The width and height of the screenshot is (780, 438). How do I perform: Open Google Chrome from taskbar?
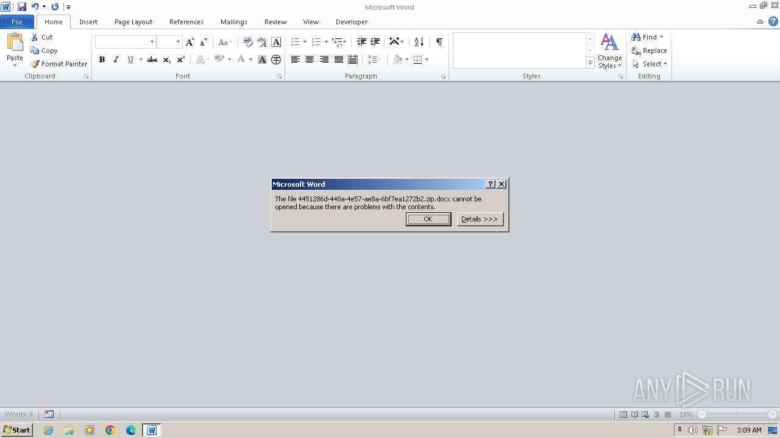pos(110,430)
